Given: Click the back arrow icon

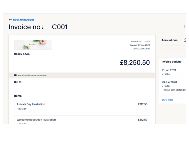Looking at the screenshot, I should pos(10,20).
